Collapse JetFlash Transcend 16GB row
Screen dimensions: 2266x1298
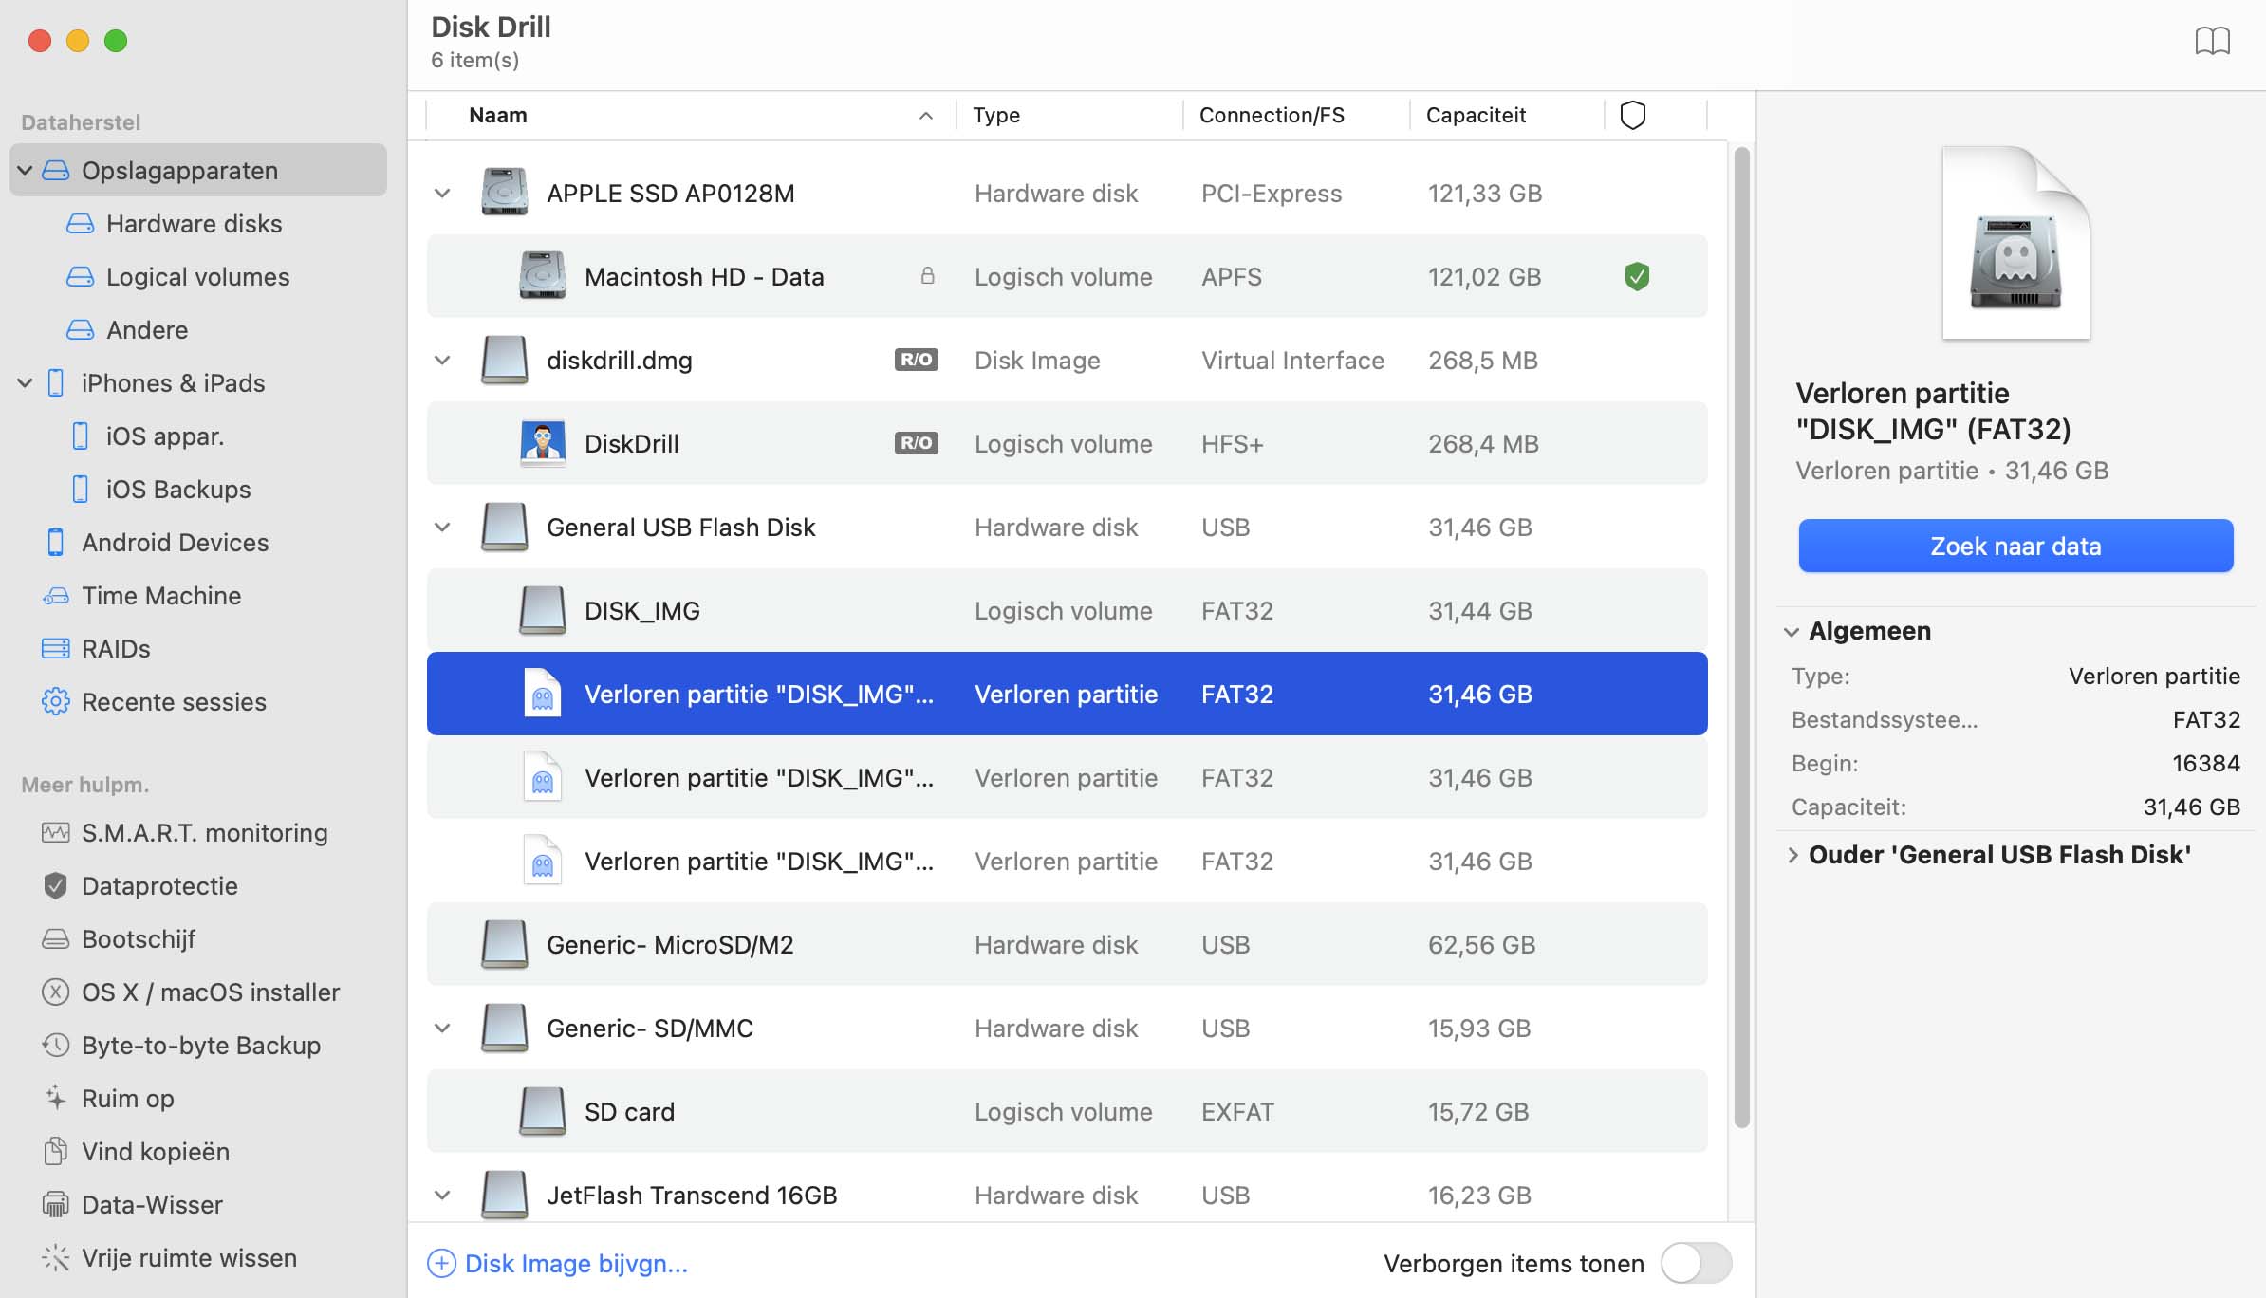pos(442,1196)
